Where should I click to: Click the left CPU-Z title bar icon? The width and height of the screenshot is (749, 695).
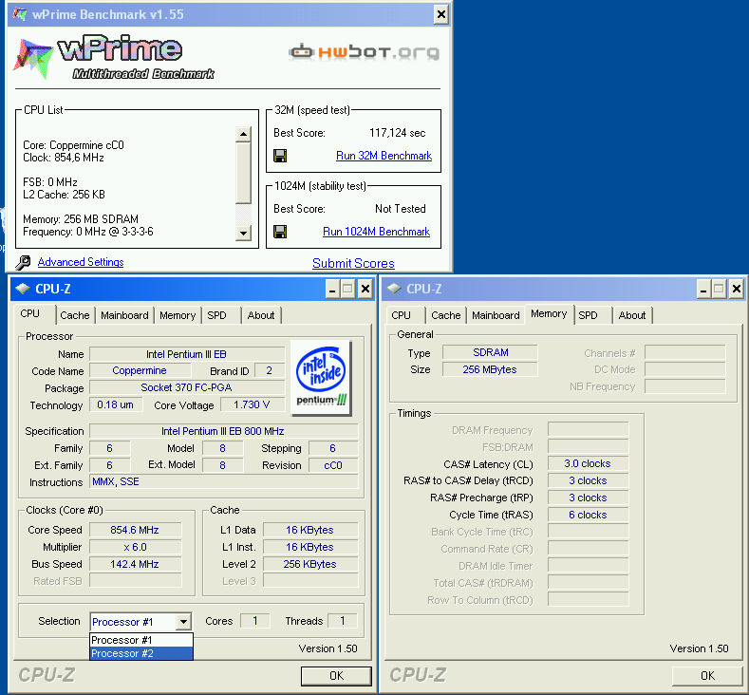click(x=23, y=289)
